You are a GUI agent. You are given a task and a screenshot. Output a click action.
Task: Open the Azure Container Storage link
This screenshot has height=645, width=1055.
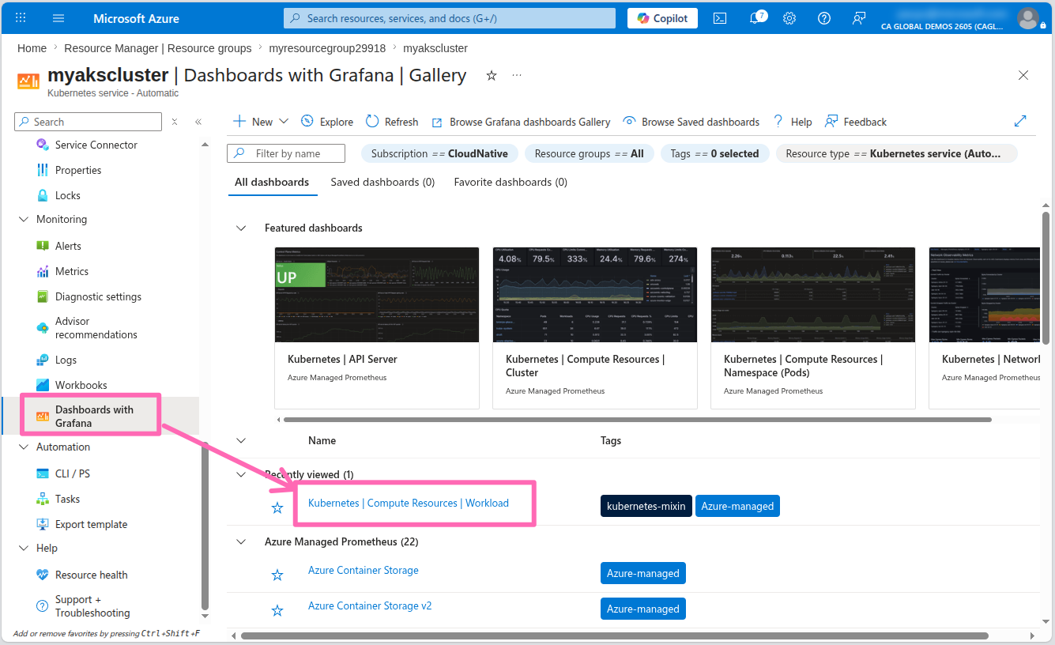point(364,570)
